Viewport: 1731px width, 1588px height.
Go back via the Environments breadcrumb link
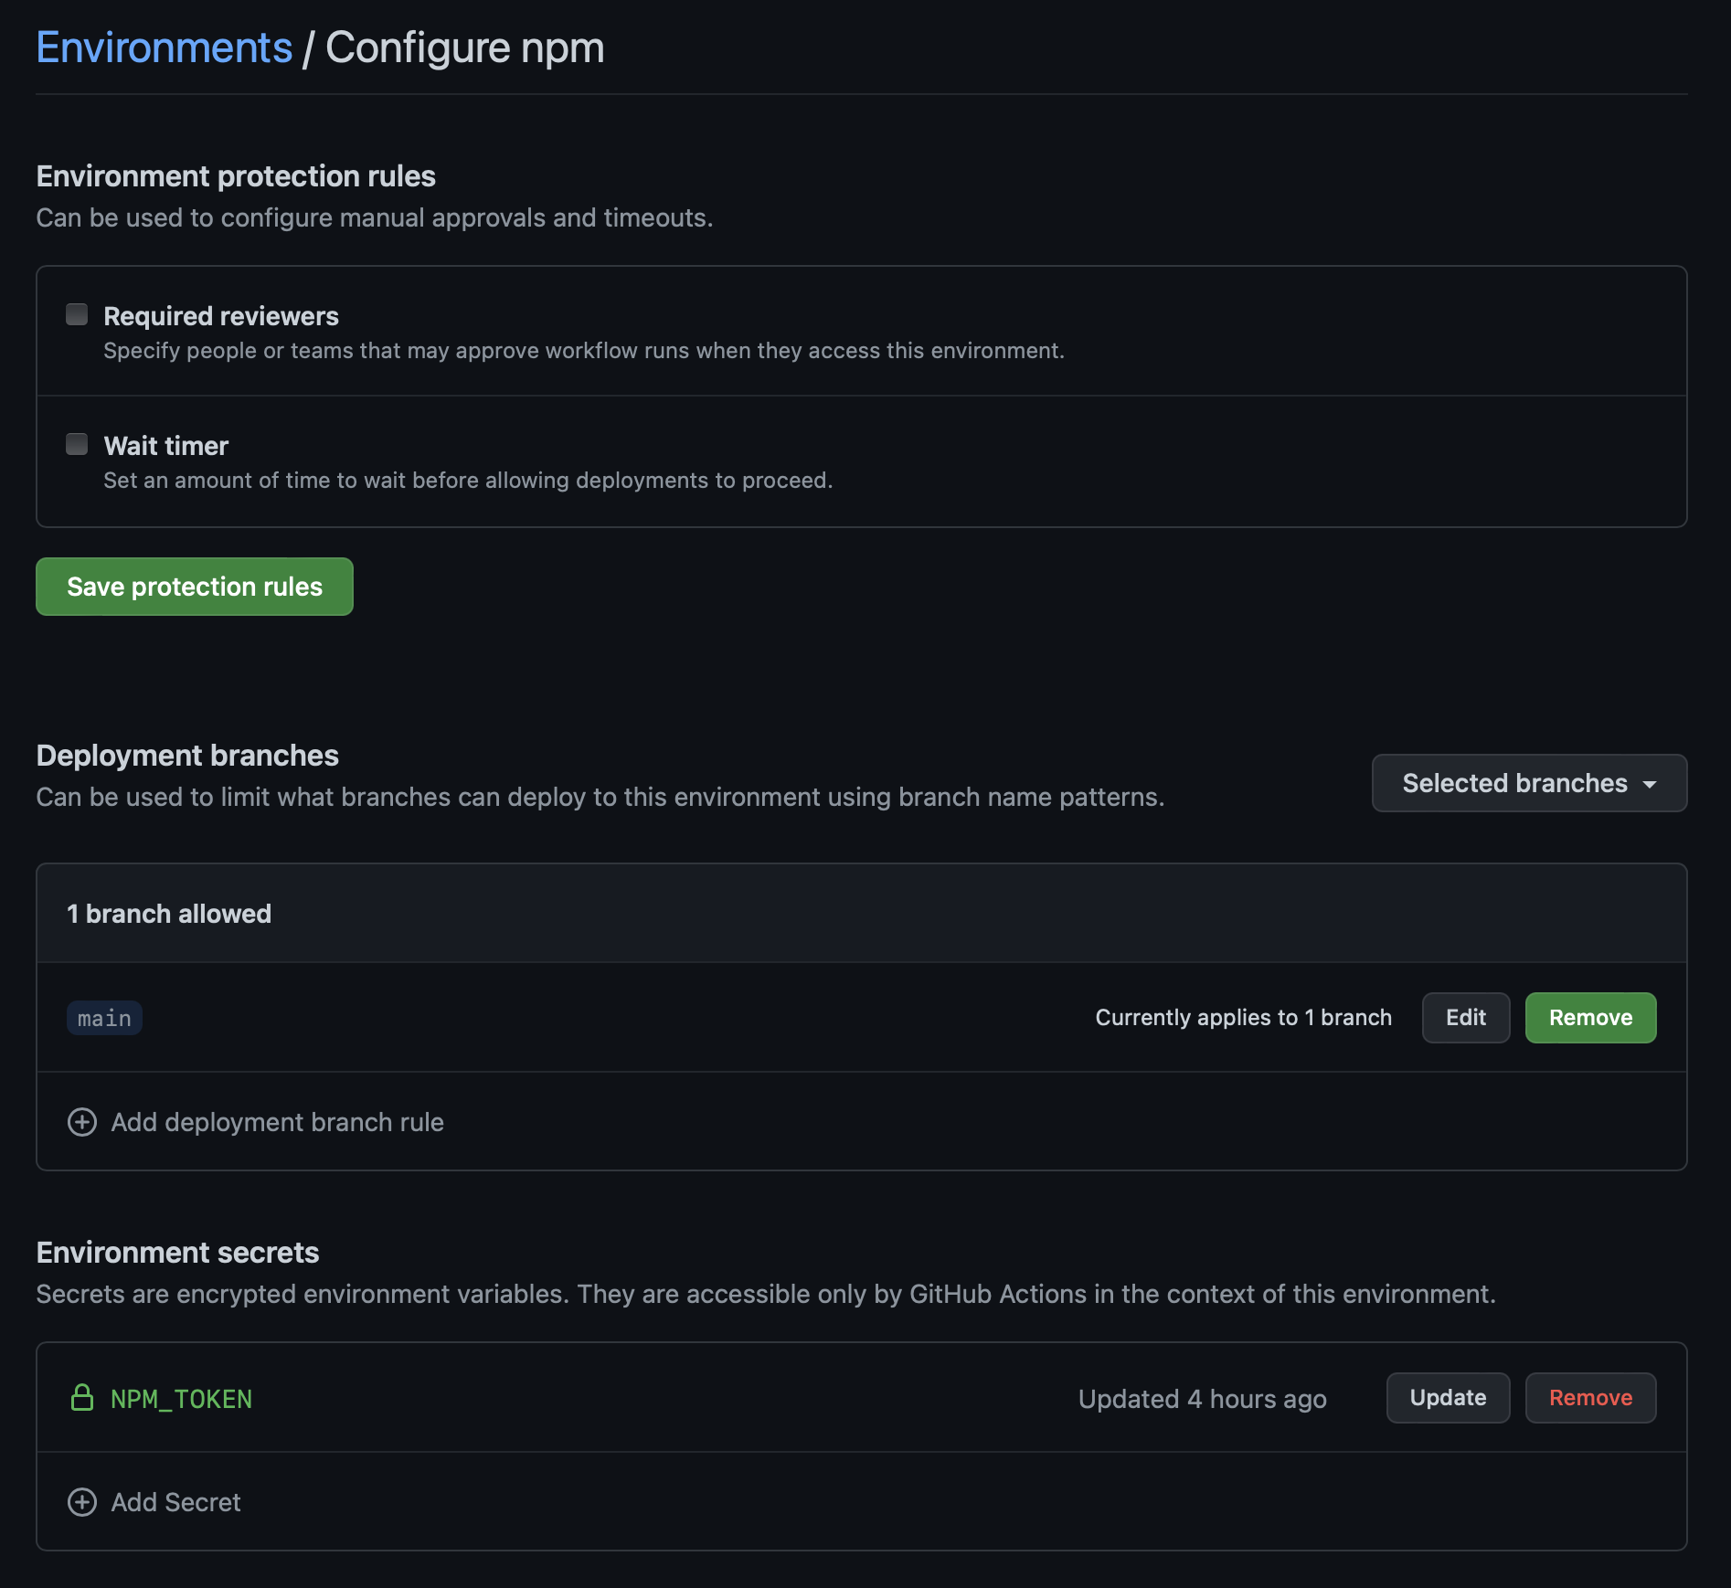coord(165,48)
